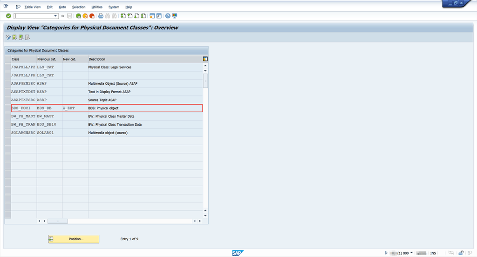The height and width of the screenshot is (257, 477).
Task: Select row marker for BDS_POC1
Action: tap(8, 108)
